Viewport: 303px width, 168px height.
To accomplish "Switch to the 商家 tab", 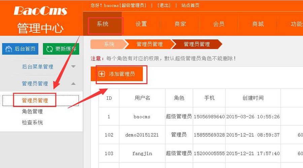I will pyautogui.click(x=180, y=24).
